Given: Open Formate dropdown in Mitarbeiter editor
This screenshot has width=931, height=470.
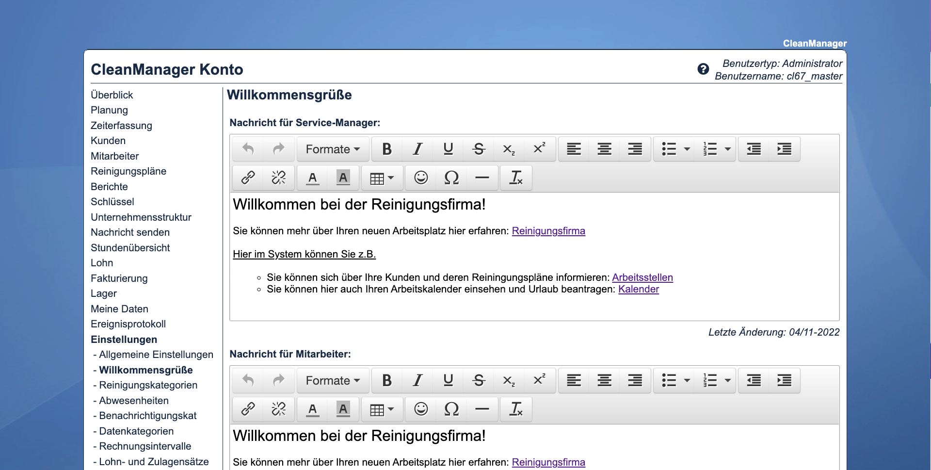Looking at the screenshot, I should click(x=333, y=380).
